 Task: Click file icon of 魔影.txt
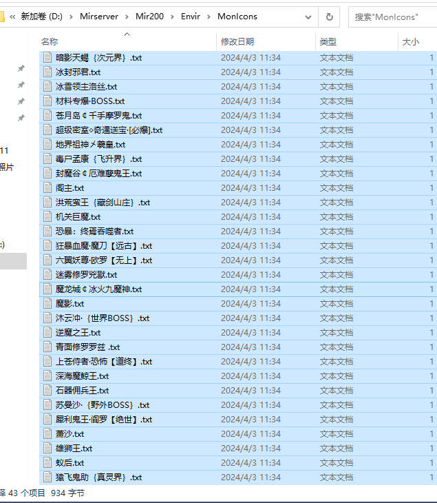(47, 303)
